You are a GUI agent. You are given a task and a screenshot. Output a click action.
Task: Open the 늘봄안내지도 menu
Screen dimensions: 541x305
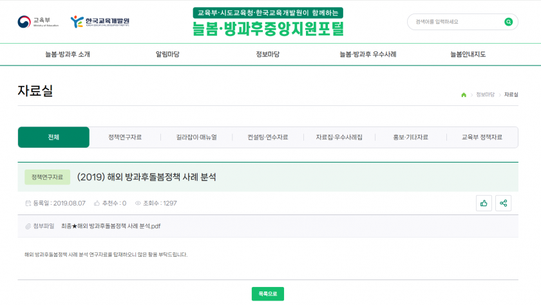tap(468, 55)
